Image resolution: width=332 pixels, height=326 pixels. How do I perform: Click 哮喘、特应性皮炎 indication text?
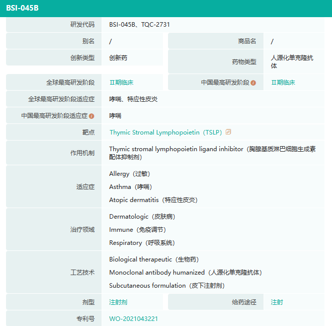point(133,99)
